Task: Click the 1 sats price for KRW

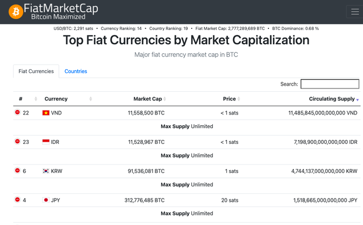Action: [231, 171]
